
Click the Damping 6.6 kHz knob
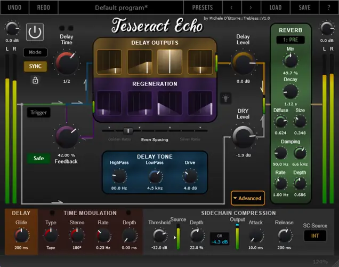[x=300, y=153]
